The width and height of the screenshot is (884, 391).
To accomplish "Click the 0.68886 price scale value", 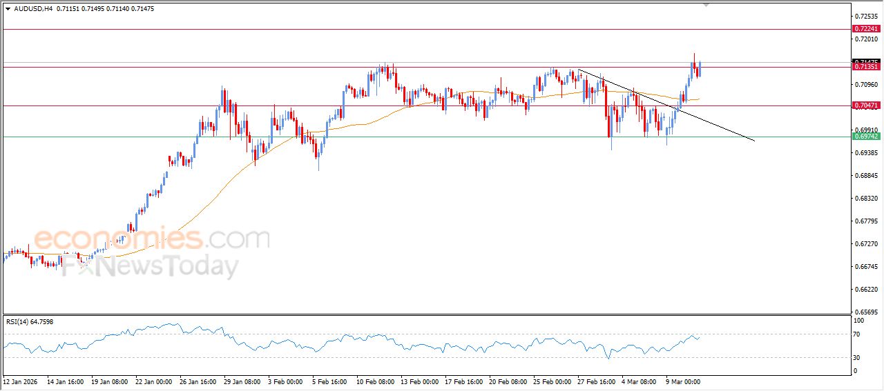I will pos(865,176).
